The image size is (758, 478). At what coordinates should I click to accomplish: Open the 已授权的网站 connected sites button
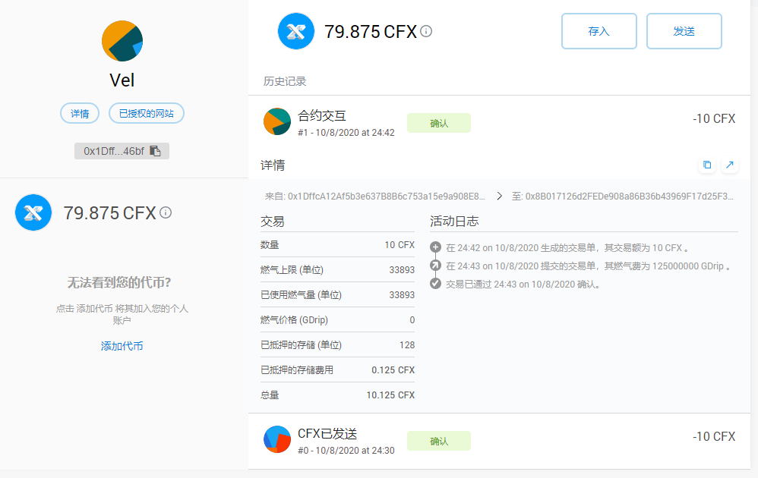coord(146,114)
